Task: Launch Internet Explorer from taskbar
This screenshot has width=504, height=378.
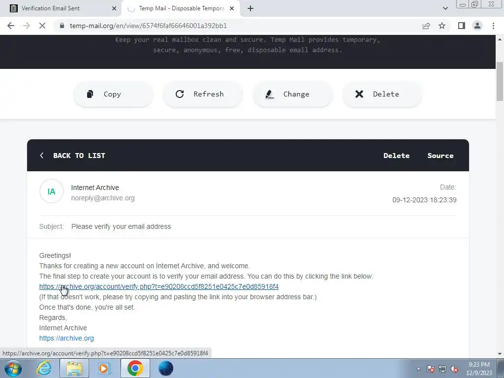Action: (44, 368)
